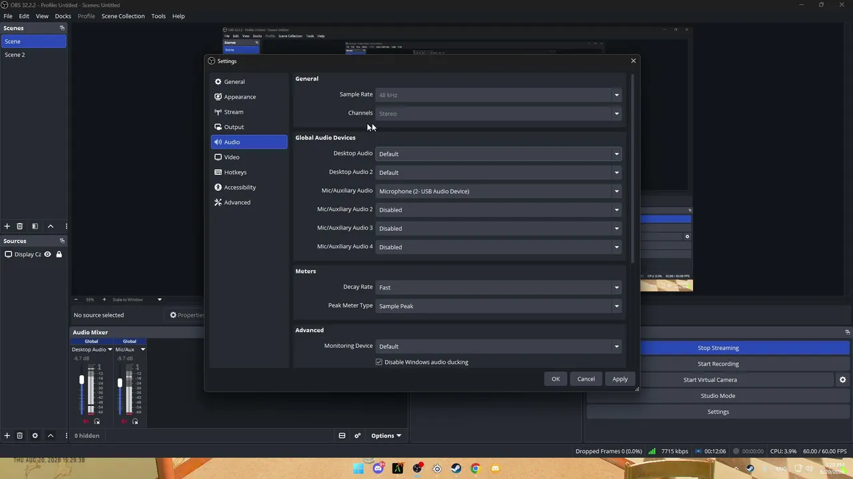The width and height of the screenshot is (853, 479).
Task: Click Start Virtual Camera button
Action: [x=710, y=380]
